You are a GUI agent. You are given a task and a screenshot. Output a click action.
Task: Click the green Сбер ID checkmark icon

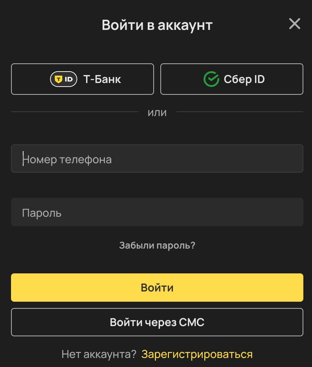[212, 79]
